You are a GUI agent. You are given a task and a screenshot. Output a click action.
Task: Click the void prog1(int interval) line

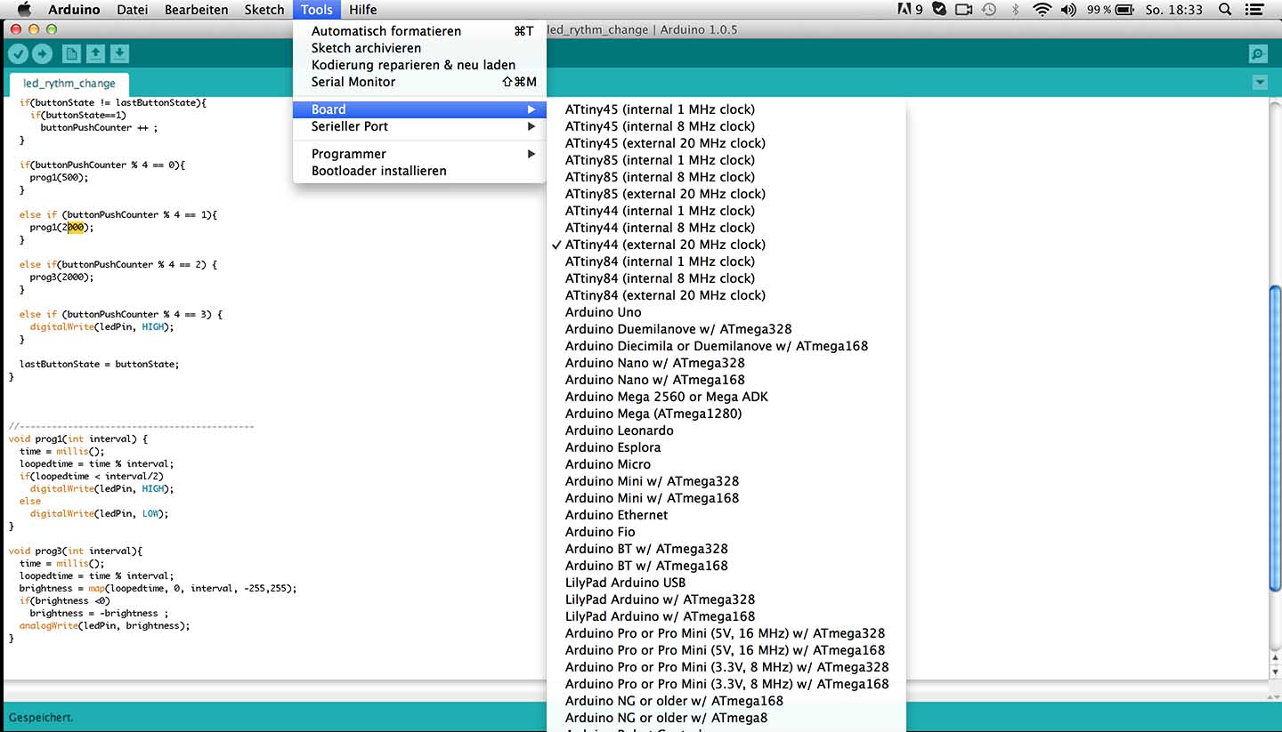78,439
